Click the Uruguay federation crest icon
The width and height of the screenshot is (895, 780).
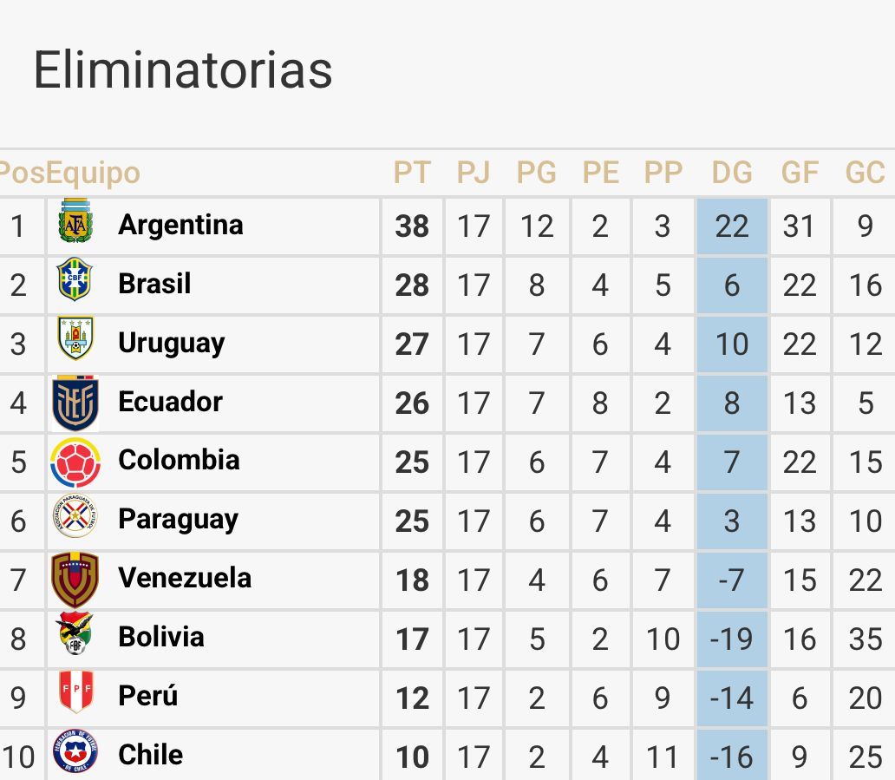[x=75, y=339]
